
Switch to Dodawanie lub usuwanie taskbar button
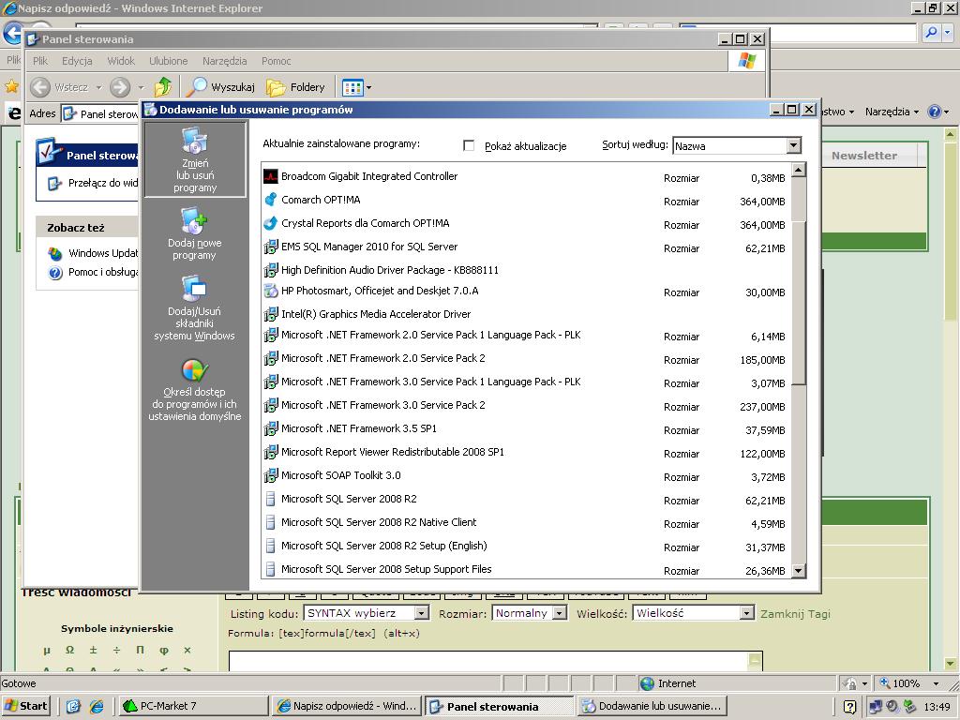[x=652, y=706]
